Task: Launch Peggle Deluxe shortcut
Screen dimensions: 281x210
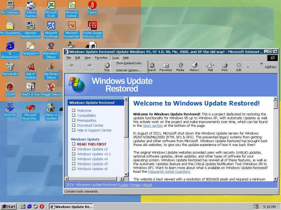Action: point(51,89)
